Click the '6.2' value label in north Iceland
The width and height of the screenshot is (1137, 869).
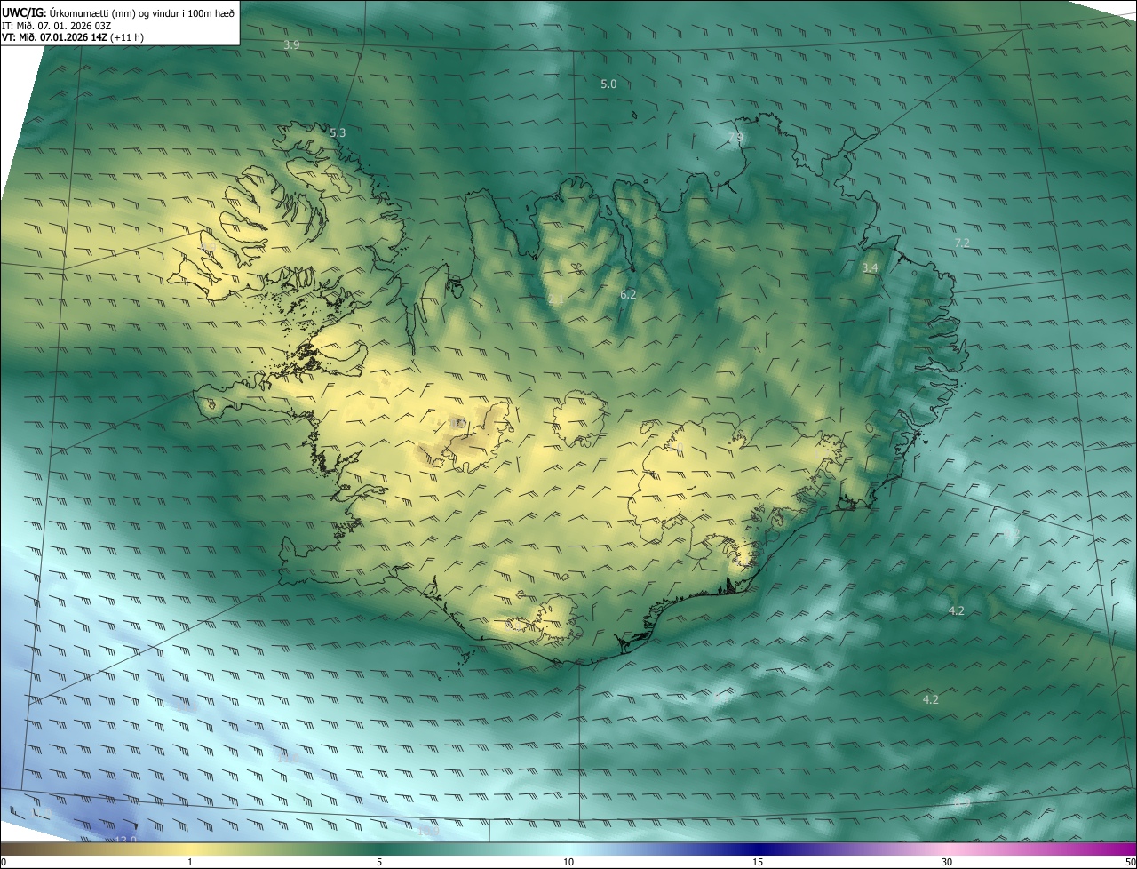628,293
